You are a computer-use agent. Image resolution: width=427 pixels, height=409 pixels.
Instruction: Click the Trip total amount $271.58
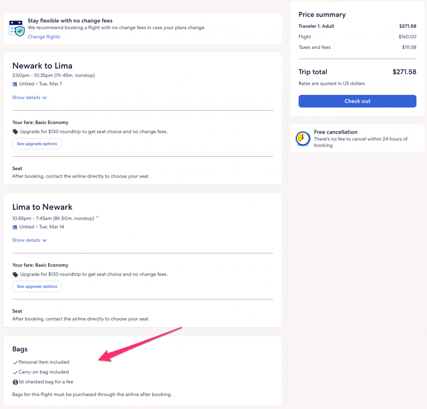coord(404,72)
